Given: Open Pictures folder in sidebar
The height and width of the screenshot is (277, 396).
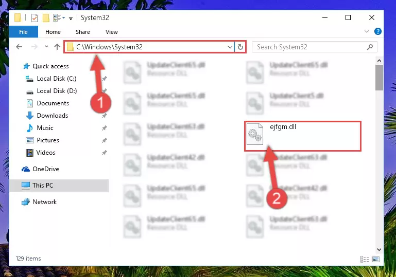Looking at the screenshot, I should pyautogui.click(x=48, y=140).
